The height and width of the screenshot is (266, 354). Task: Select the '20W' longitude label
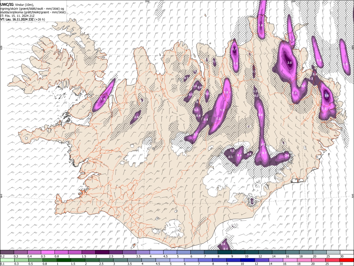[147, 1]
